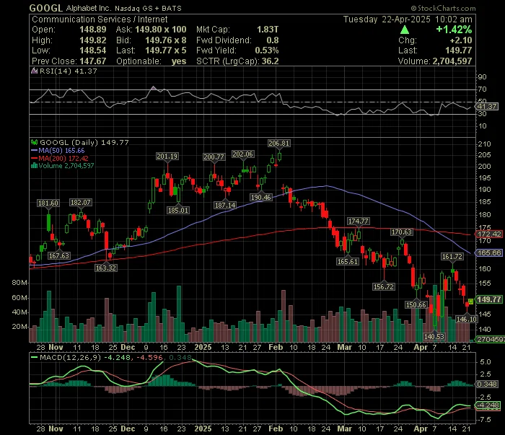Click the 202.06 high price label
Image resolution: width=505 pixels, height=435 pixels.
pyautogui.click(x=243, y=154)
